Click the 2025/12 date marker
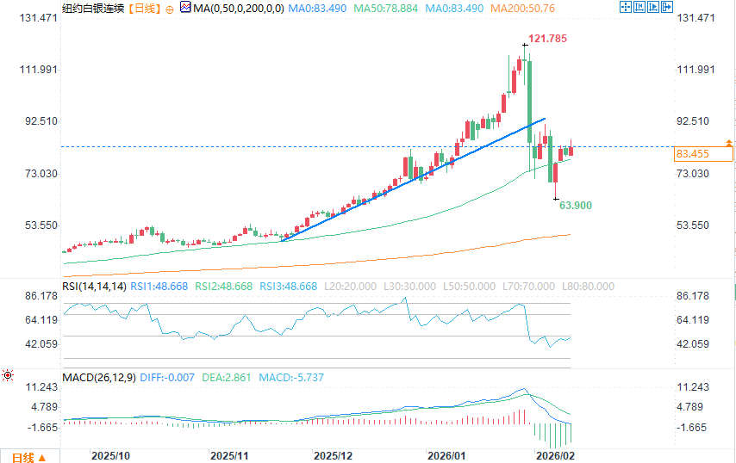The width and height of the screenshot is (736, 463). click(x=333, y=455)
